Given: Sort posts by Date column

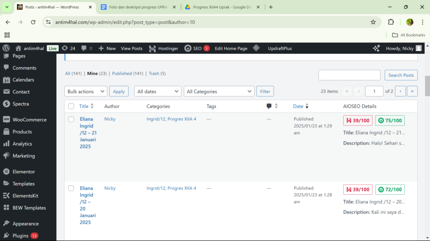Looking at the screenshot, I should coord(301,106).
